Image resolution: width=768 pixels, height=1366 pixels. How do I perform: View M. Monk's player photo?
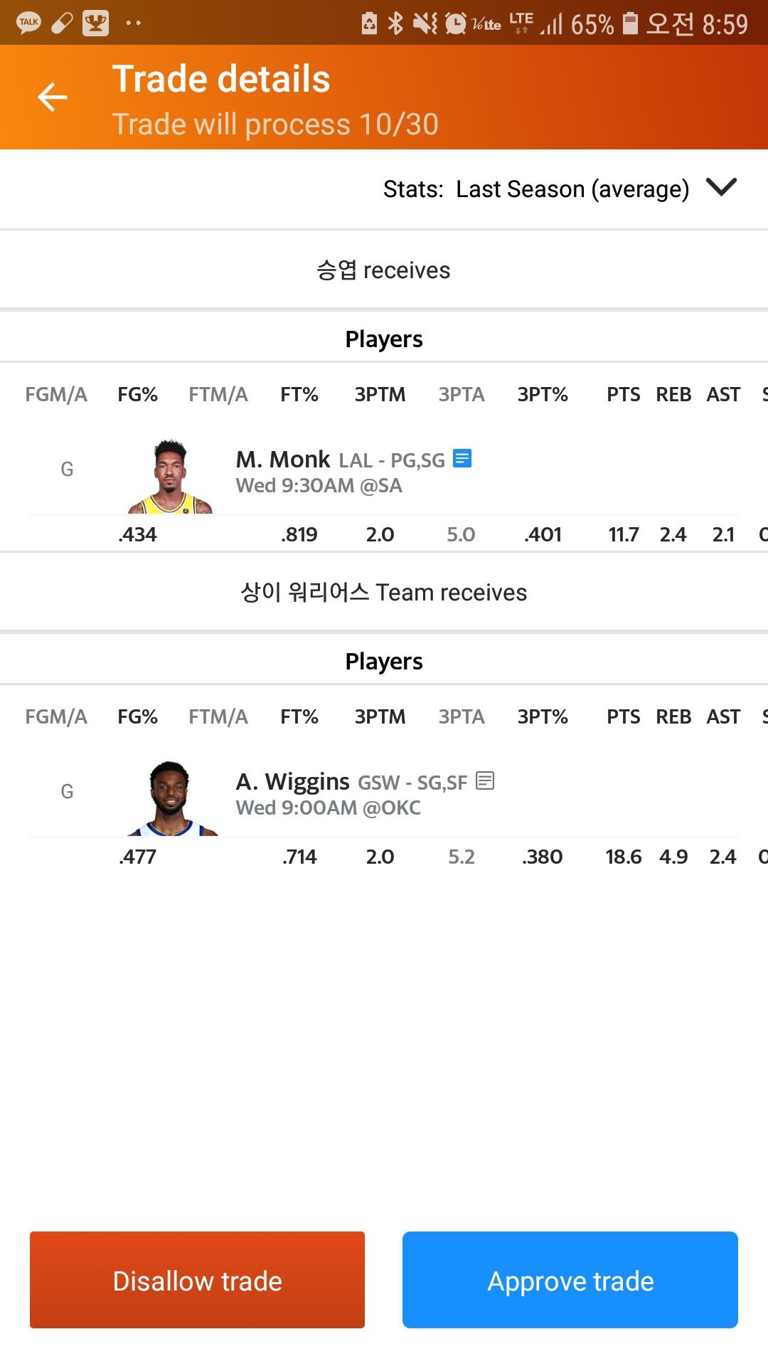[171, 477]
